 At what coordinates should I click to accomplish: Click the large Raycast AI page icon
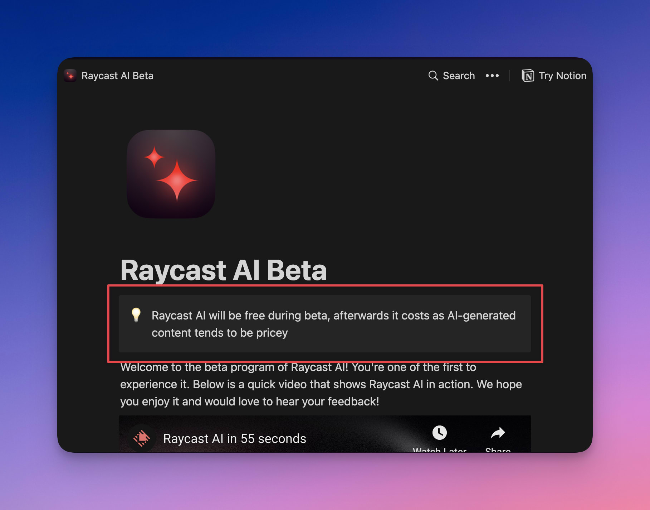coord(171,174)
